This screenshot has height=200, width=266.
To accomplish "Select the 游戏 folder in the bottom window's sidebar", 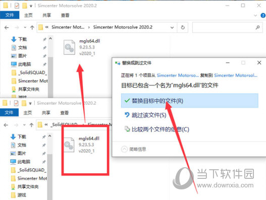I will (x=18, y=195).
